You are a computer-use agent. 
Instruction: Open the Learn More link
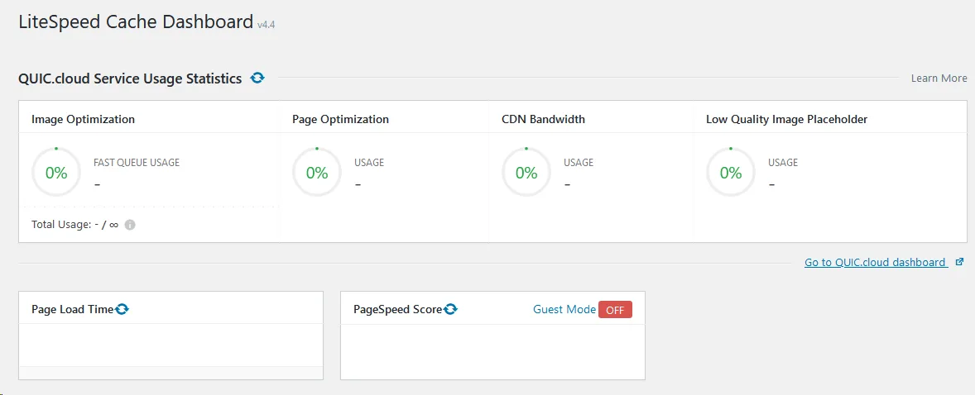pyautogui.click(x=939, y=78)
